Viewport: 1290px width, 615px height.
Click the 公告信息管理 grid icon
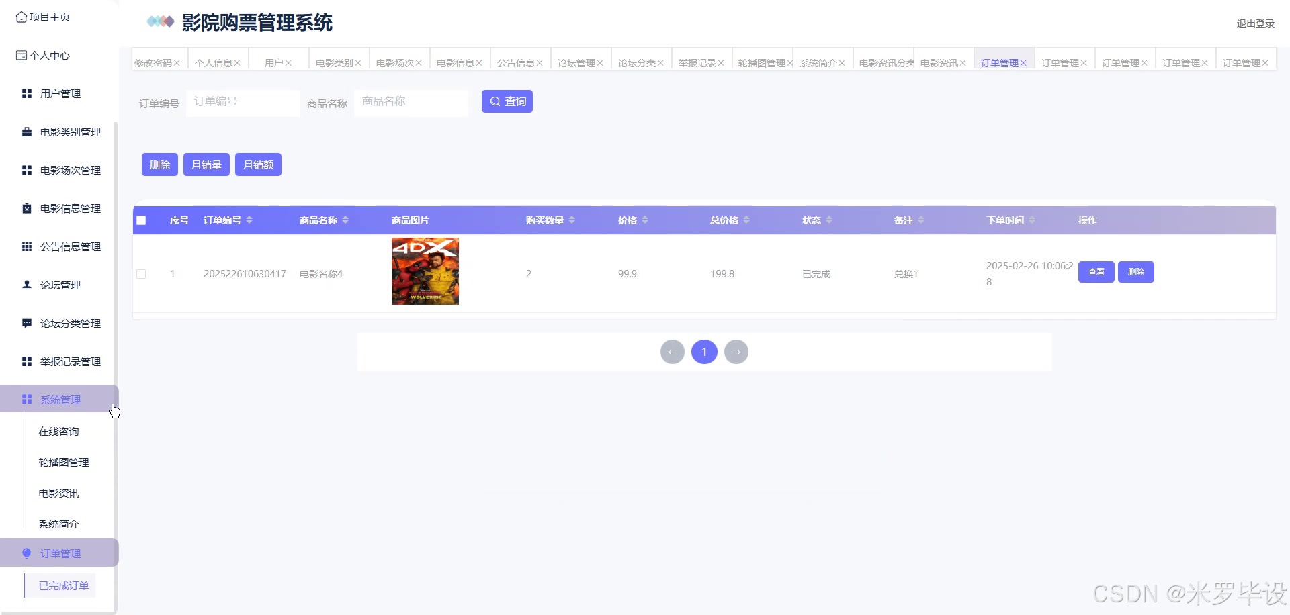[x=27, y=246]
